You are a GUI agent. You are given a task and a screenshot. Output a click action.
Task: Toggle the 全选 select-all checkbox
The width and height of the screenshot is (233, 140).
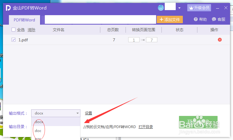click(14, 30)
